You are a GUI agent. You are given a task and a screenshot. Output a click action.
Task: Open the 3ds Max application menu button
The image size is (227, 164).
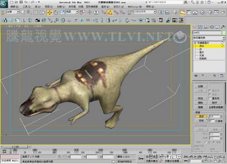pos(4,4)
